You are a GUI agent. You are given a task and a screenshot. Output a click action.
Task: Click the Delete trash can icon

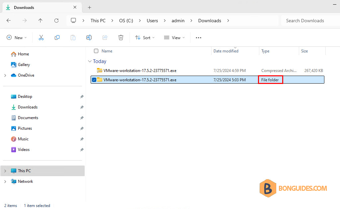tap(121, 38)
